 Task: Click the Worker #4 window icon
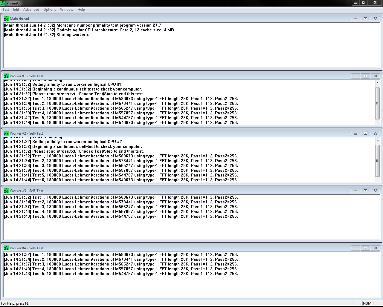tap(6, 248)
